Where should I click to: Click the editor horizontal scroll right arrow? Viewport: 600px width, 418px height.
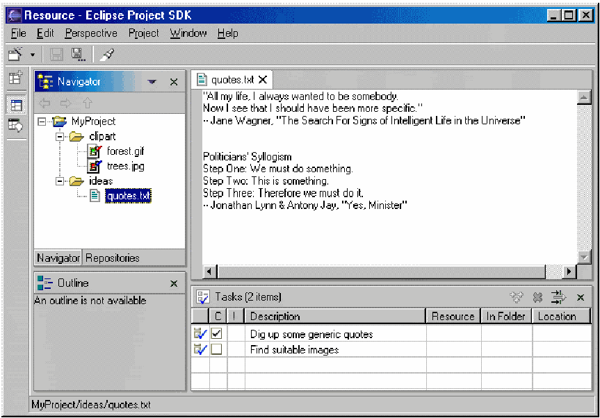click(569, 271)
